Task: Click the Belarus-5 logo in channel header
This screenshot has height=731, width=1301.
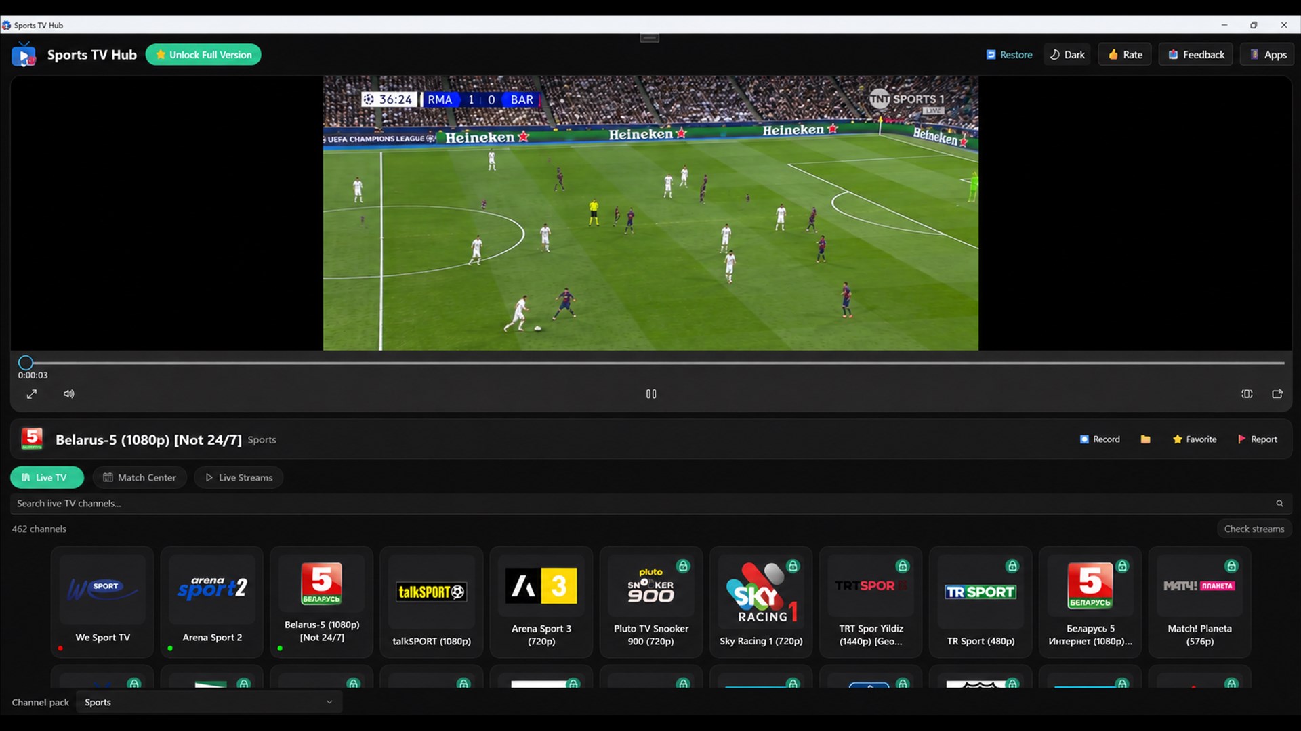Action: click(32, 439)
